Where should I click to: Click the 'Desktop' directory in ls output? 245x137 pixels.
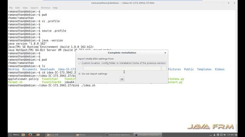coord(14,69)
